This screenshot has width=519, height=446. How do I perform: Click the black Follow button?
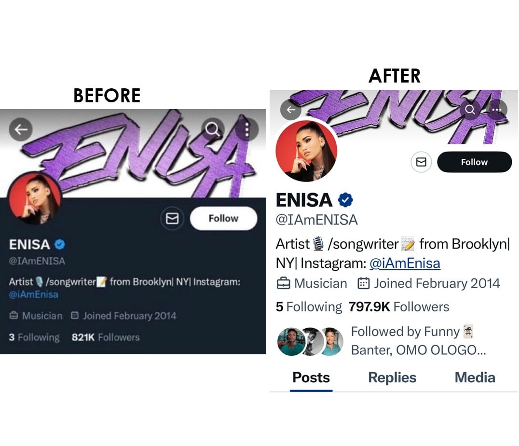[x=474, y=162]
